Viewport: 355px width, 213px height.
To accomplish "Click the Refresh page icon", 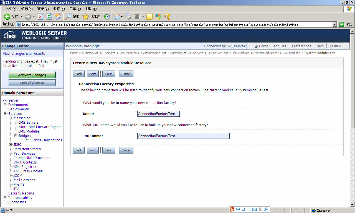I will pos(49,17).
